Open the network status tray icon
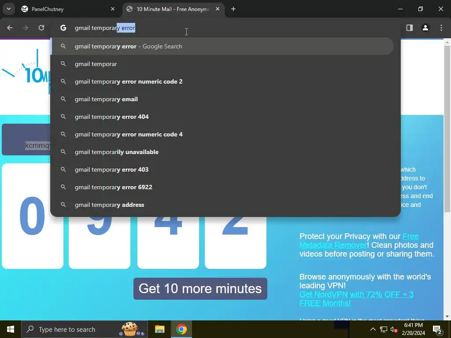This screenshot has height=338, width=451. tap(384, 329)
